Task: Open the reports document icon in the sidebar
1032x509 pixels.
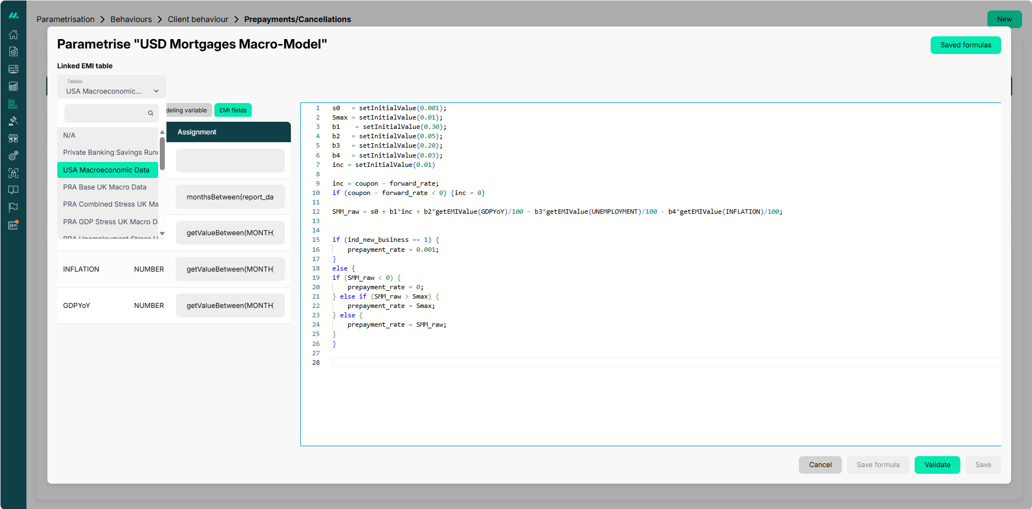Action: 13,51
